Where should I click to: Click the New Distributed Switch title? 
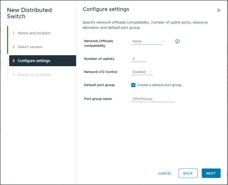click(29, 13)
